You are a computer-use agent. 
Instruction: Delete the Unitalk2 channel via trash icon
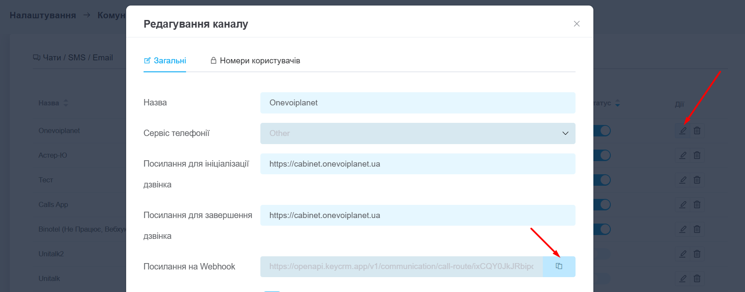697,254
